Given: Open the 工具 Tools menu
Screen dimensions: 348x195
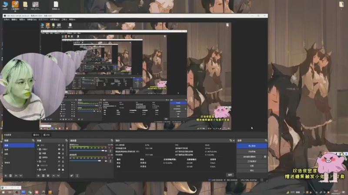Looking at the screenshot, I should (x=64, y=19).
